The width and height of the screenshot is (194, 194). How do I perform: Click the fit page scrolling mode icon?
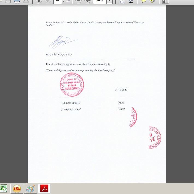pyautogui.click(x=122, y=1)
